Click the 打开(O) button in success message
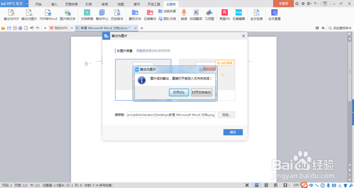The height and width of the screenshot is (188, 354). click(x=179, y=92)
